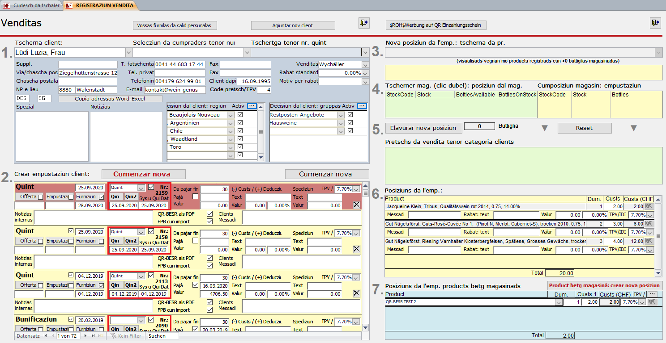The image size is (666, 343).
Task: Toggle the Pajà checkbox for order 2158
Action: pos(195,241)
